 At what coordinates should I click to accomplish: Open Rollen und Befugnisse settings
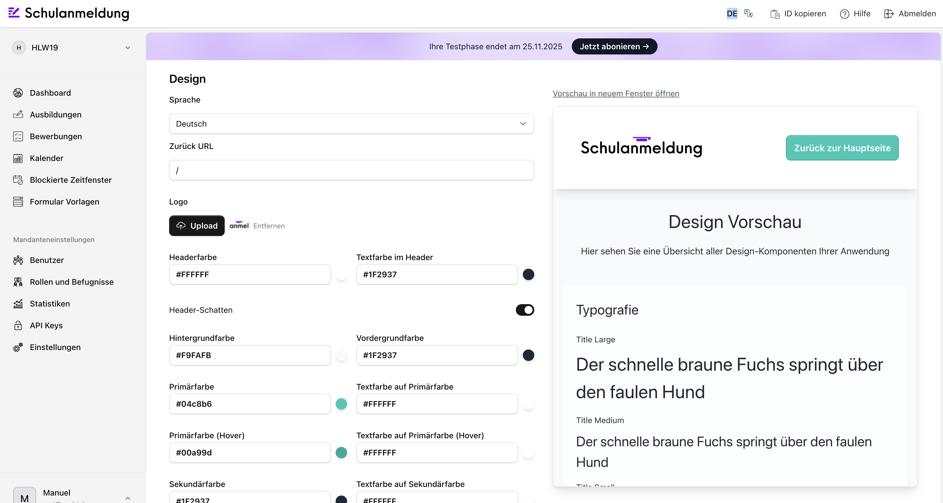[71, 282]
